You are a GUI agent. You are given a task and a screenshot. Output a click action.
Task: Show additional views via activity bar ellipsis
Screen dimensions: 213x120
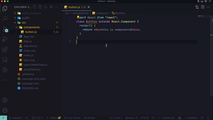(5, 80)
